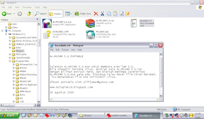Click the red X Delete icon
The width and height of the screenshot is (204, 119).
coord(96,14)
